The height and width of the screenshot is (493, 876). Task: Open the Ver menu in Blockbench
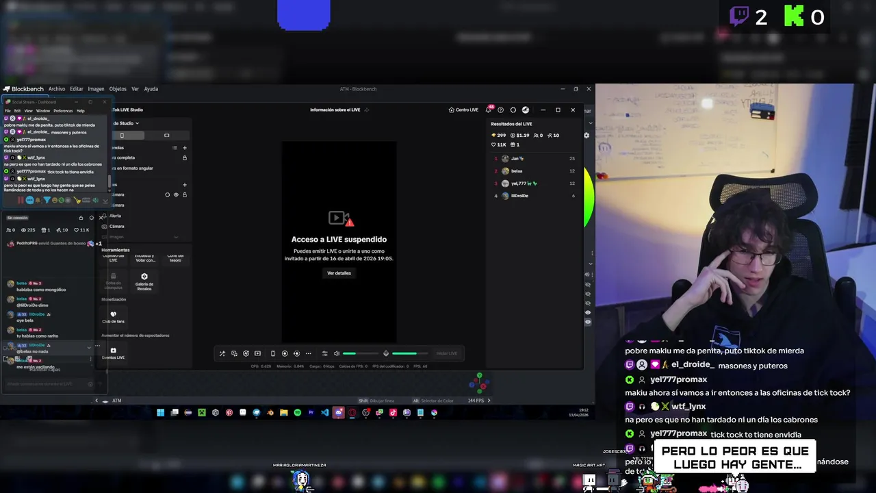click(135, 89)
